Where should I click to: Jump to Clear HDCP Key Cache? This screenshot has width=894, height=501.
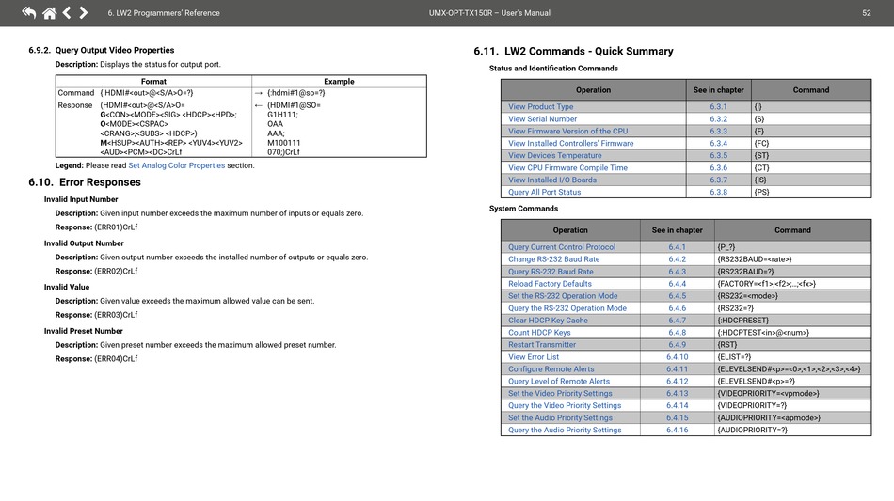point(548,321)
